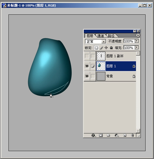154x159 pixels.
Task: Toggle link box on 背景 layer
Action: [93, 76]
